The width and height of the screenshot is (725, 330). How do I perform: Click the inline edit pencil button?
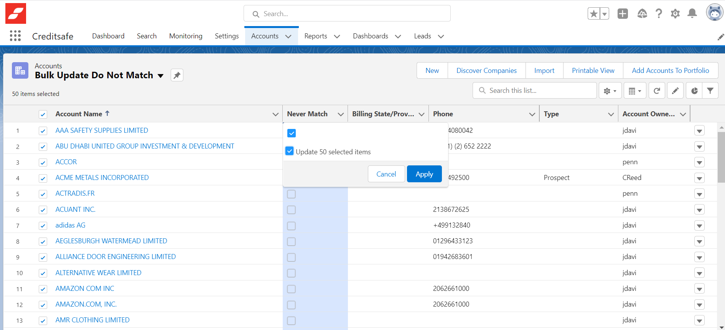(x=675, y=91)
